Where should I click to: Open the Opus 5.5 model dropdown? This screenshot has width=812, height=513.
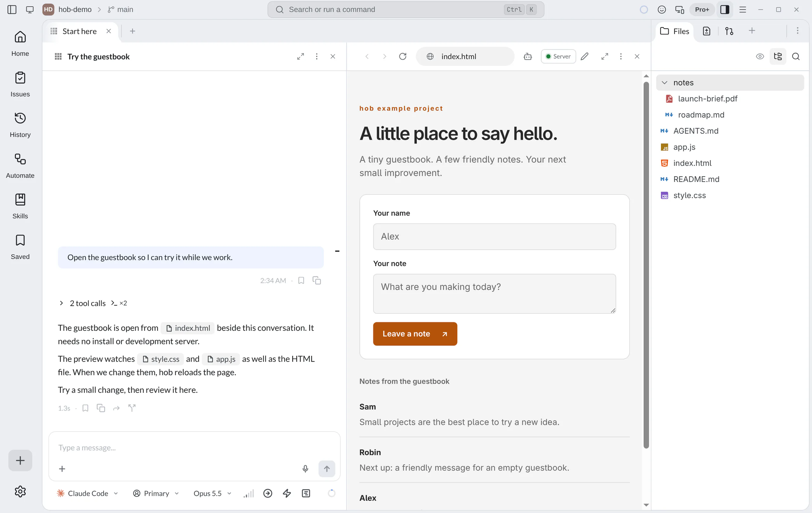click(213, 493)
